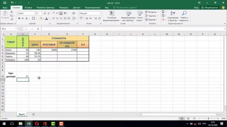227x127 pixels.
Task: Toggle underline formatting (Ч)
Action: click(x=26, y=18)
